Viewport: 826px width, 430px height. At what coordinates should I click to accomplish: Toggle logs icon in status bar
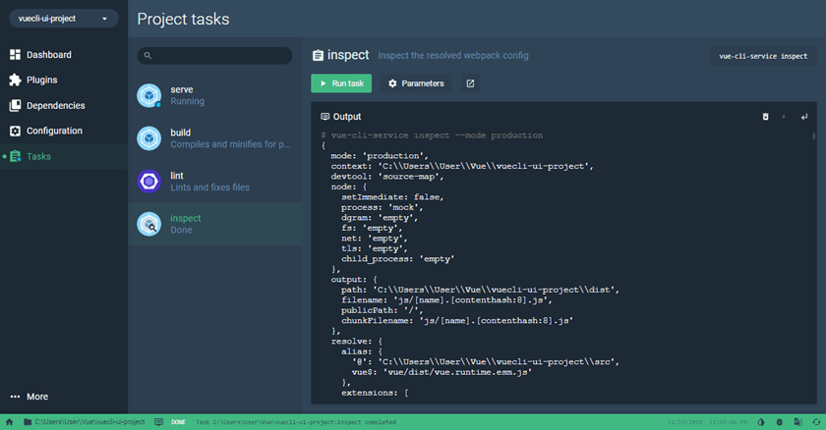pos(158,421)
